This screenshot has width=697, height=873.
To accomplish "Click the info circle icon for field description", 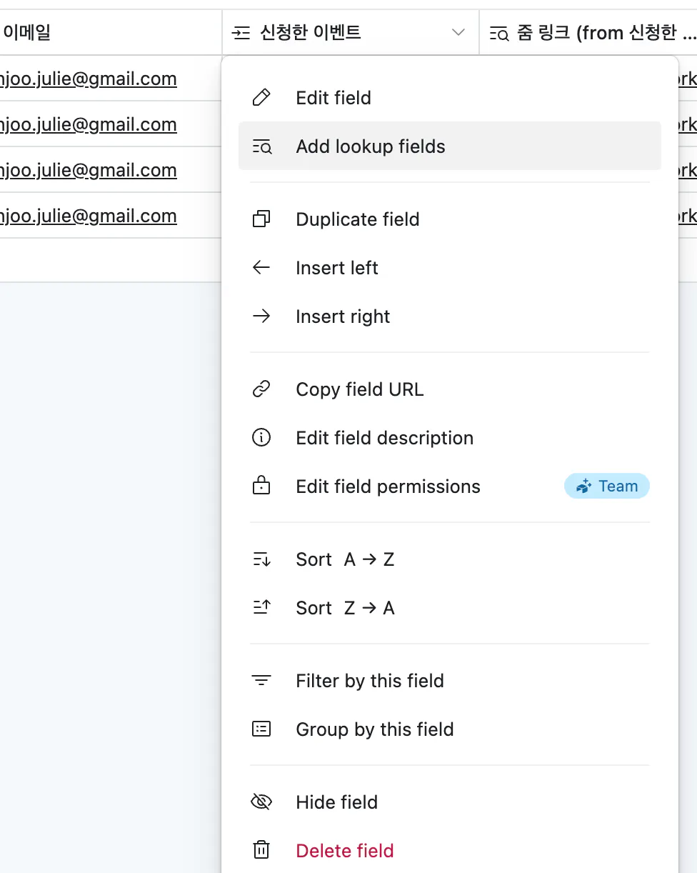I will pyautogui.click(x=262, y=438).
